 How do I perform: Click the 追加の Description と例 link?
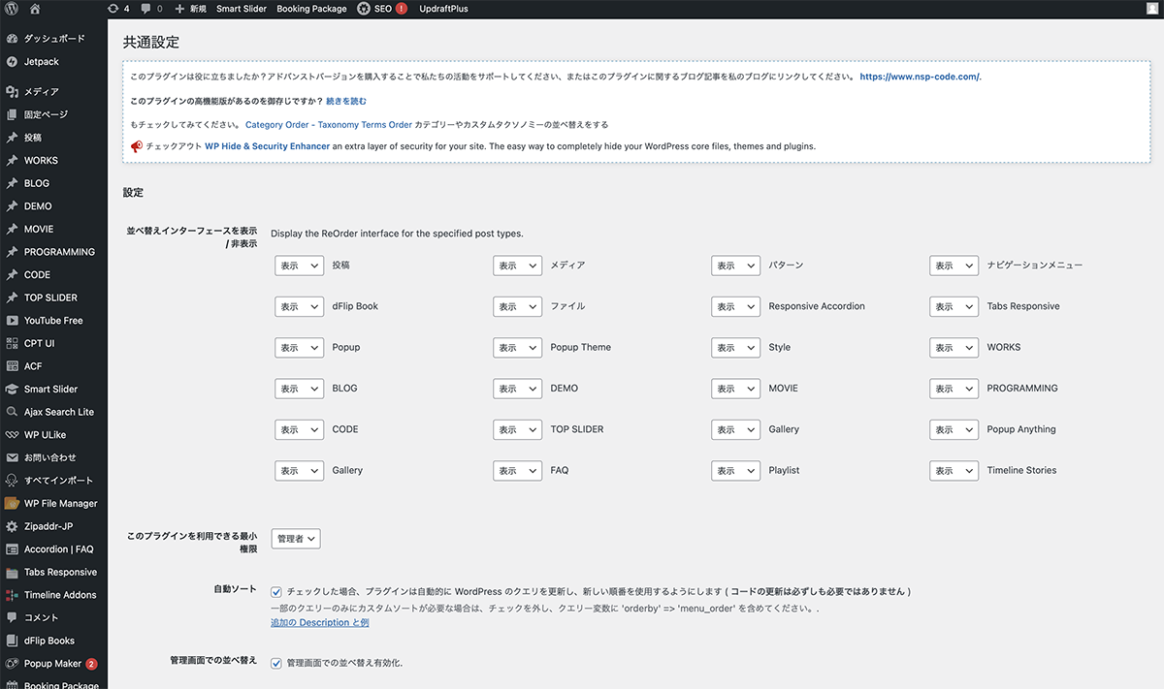point(319,623)
